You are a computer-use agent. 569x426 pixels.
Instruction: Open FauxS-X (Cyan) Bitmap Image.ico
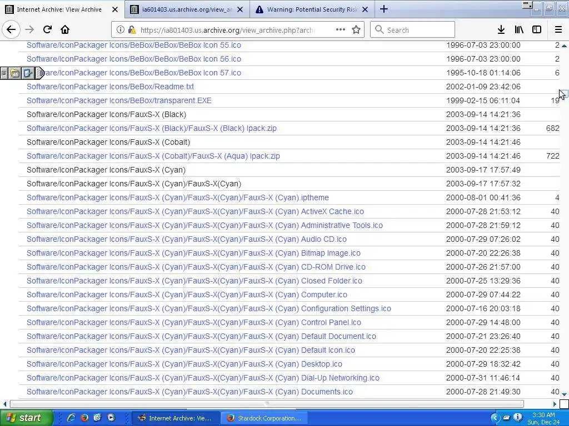193,253
